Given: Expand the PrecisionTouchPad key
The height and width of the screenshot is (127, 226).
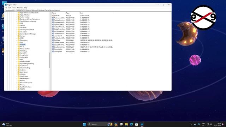Looking at the screenshot, I should tap(17, 83).
